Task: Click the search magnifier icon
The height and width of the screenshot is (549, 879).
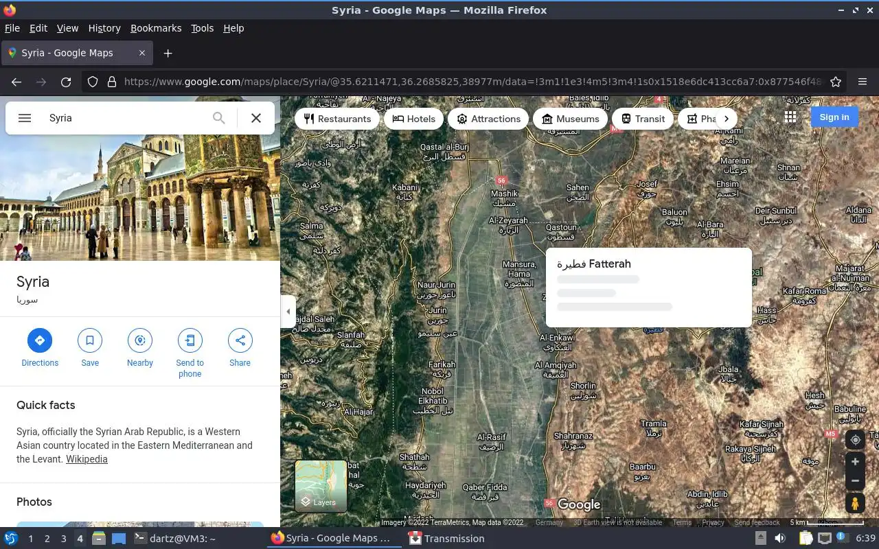Action: coord(218,118)
